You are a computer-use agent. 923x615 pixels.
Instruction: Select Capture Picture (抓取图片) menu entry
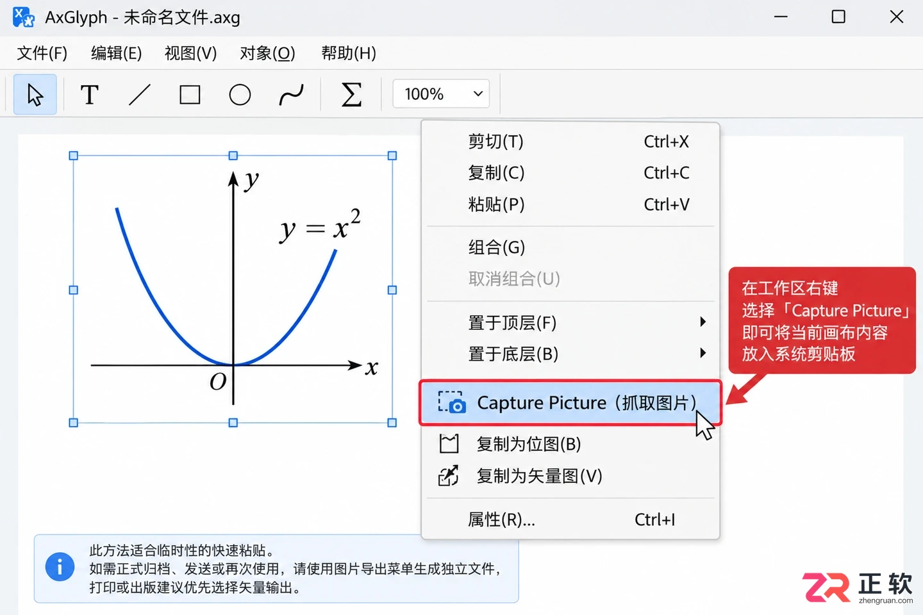click(x=570, y=402)
